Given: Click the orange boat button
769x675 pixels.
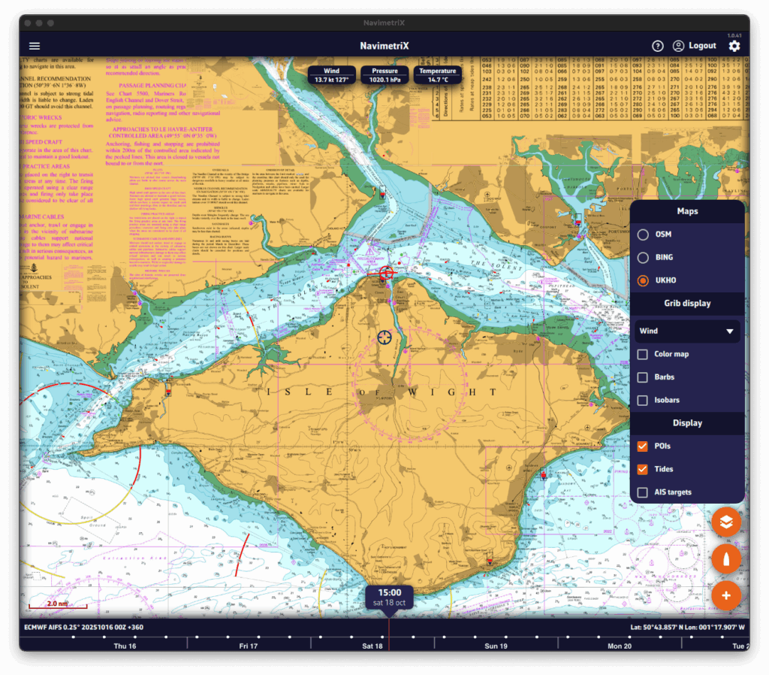Looking at the screenshot, I should [x=726, y=558].
